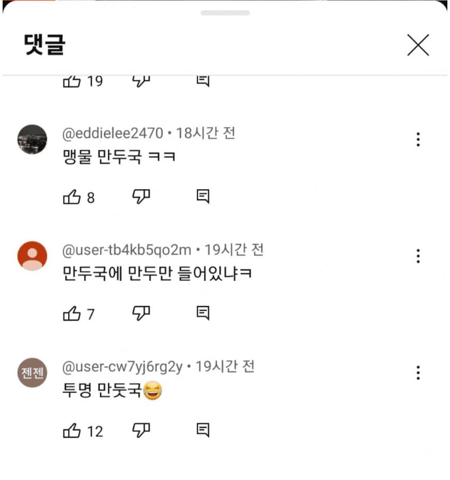450x480 pixels.
Task: Tap the drag handle above the comments sheet
Action: click(x=225, y=12)
